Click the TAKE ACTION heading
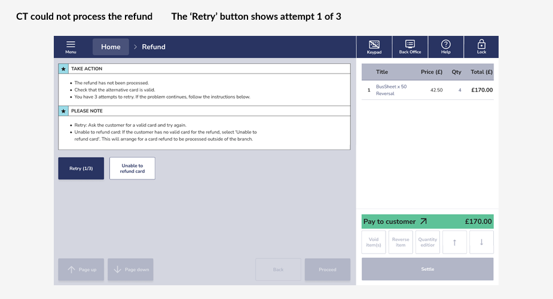The image size is (553, 299). pos(87,69)
